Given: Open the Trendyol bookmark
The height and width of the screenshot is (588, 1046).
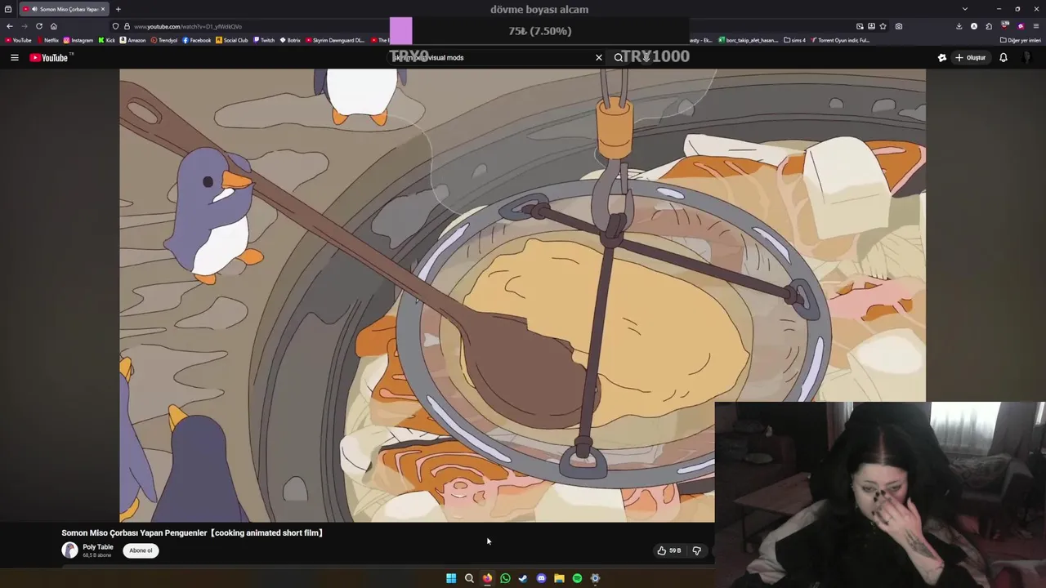Looking at the screenshot, I should coord(164,40).
